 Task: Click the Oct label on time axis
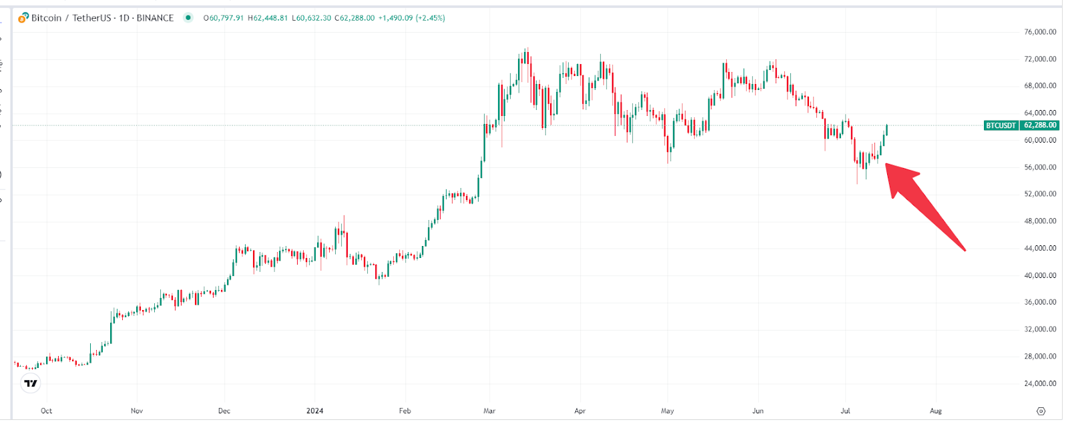(x=46, y=411)
